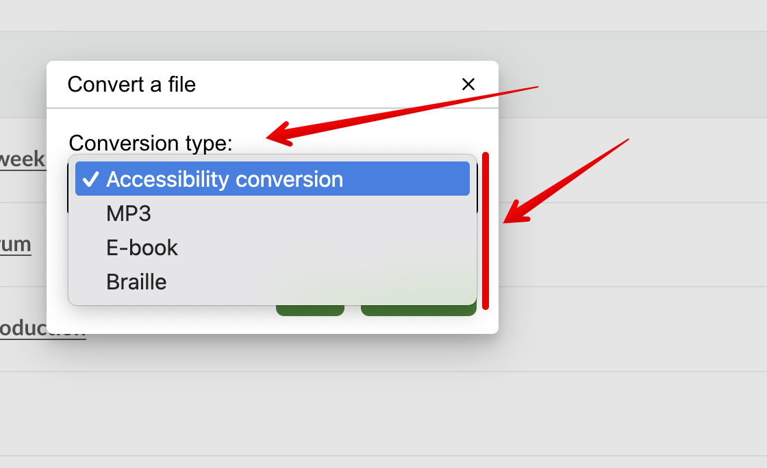The image size is (767, 468).
Task: Pick E-book as the conversion type
Action: 142,248
